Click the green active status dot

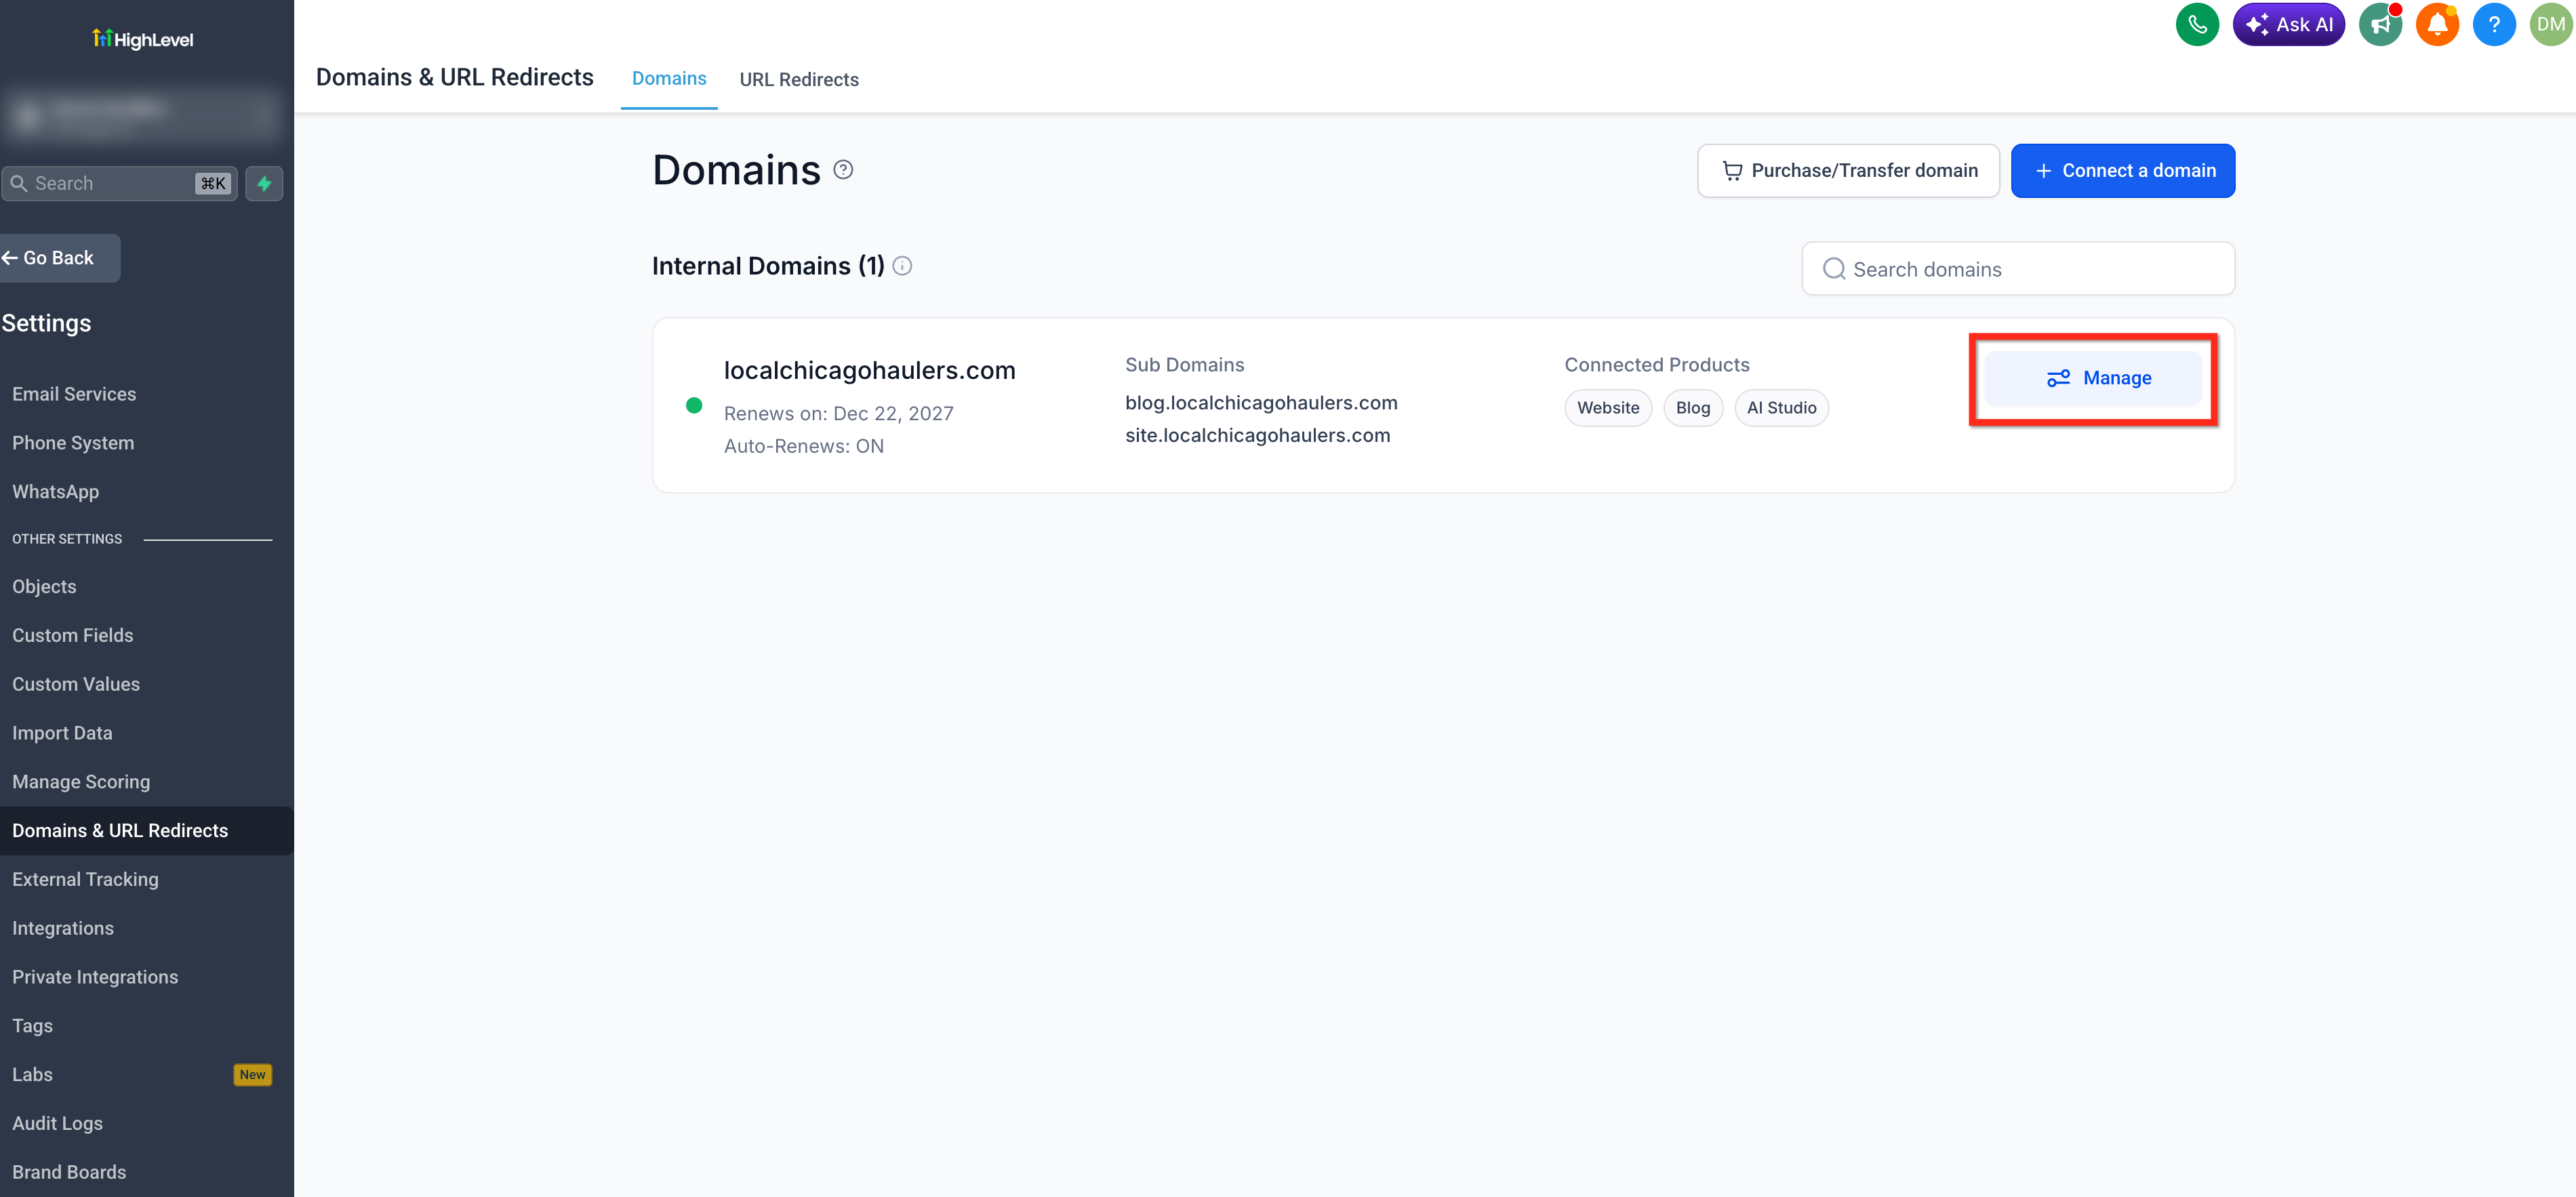[x=694, y=405]
